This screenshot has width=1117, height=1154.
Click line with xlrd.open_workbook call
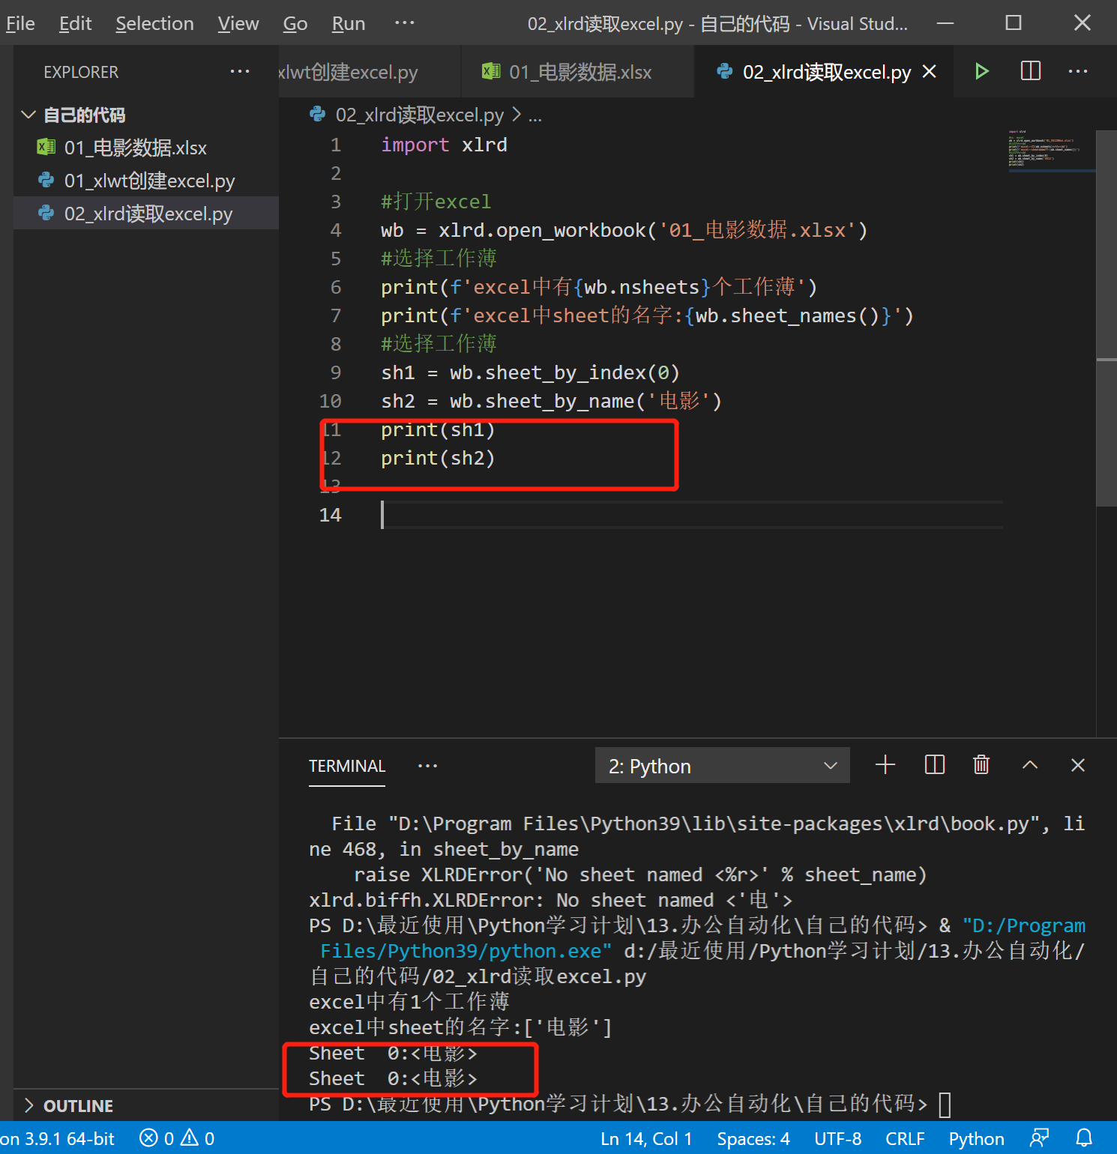tap(624, 230)
